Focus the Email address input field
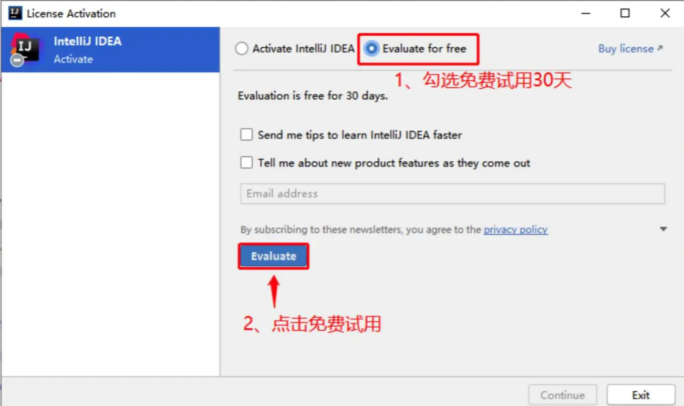This screenshot has height=406, width=684. (453, 194)
